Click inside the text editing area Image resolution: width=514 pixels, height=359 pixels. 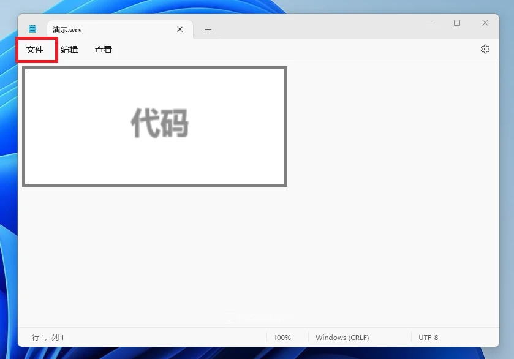pos(259,194)
